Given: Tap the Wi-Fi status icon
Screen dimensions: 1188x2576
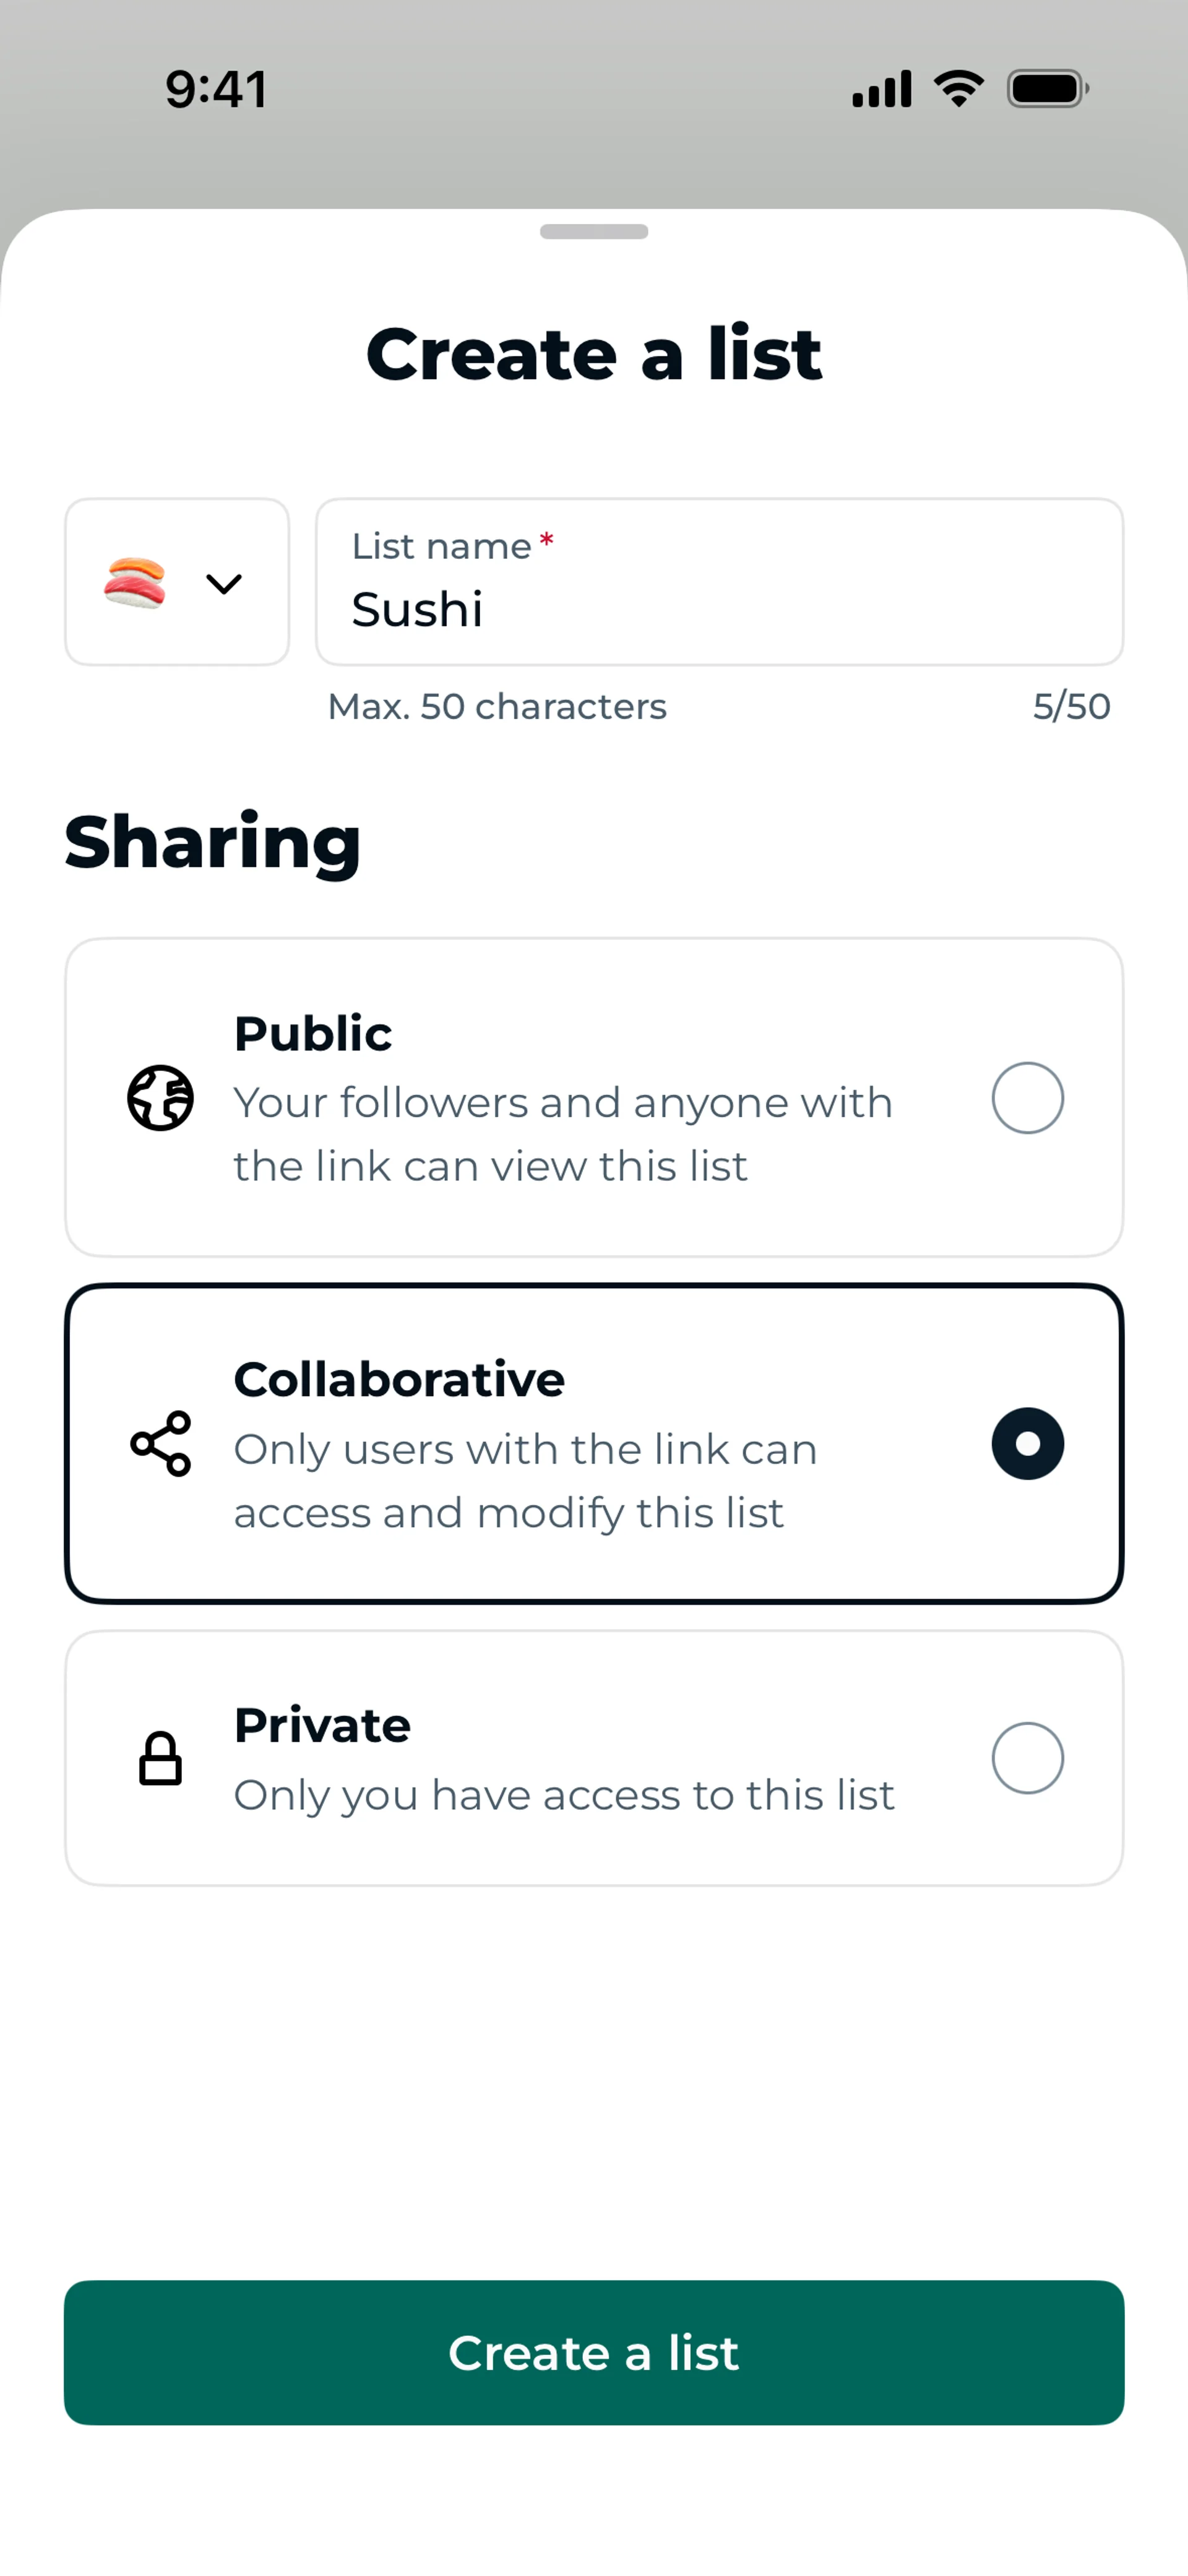Looking at the screenshot, I should click(958, 89).
